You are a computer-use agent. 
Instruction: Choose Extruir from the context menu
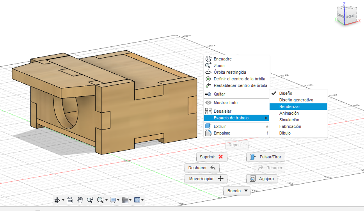pyautogui.click(x=237, y=126)
